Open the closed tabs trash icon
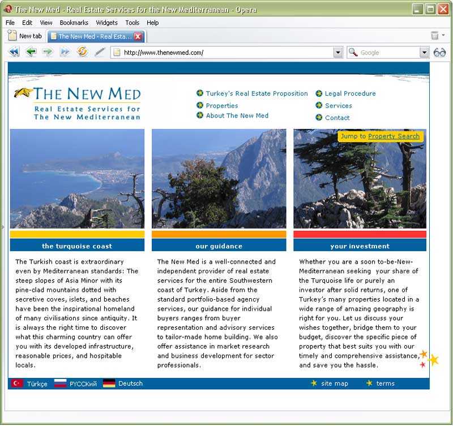 point(434,35)
